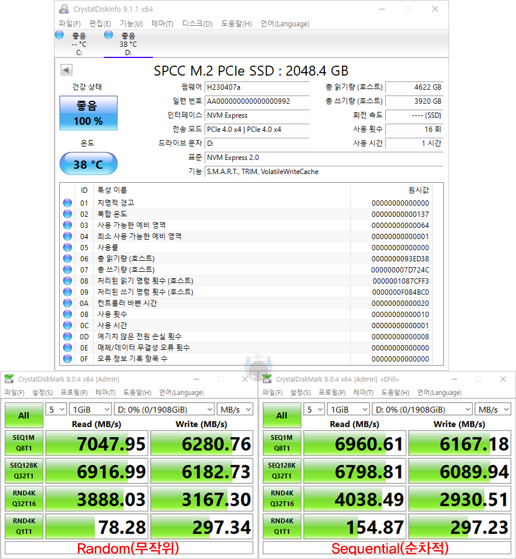Open 1GiB size dropdown in right CrystalDiskMark
The width and height of the screenshot is (516, 559).
point(349,409)
